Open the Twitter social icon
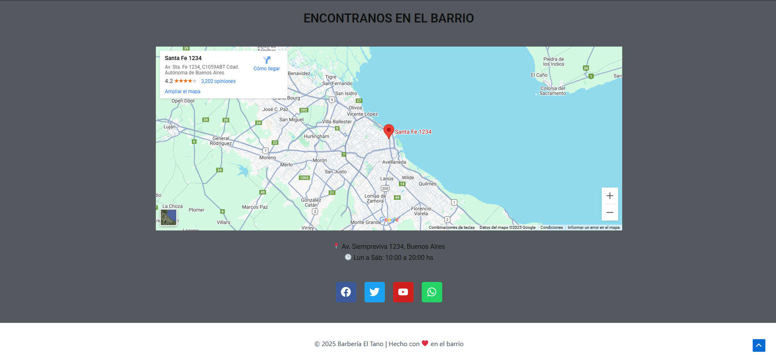This screenshot has height=362, width=776. pos(375,292)
